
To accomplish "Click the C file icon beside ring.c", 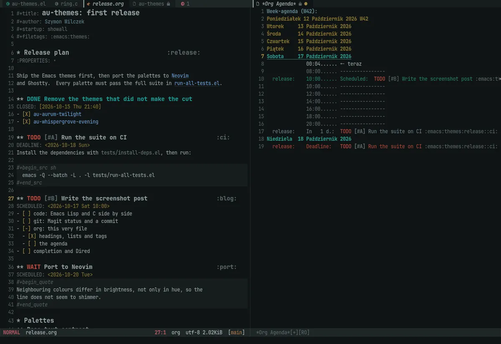I will click(x=56, y=4).
